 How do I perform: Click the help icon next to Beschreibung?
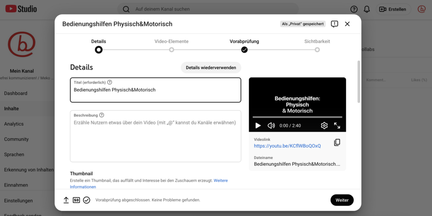coord(102,115)
